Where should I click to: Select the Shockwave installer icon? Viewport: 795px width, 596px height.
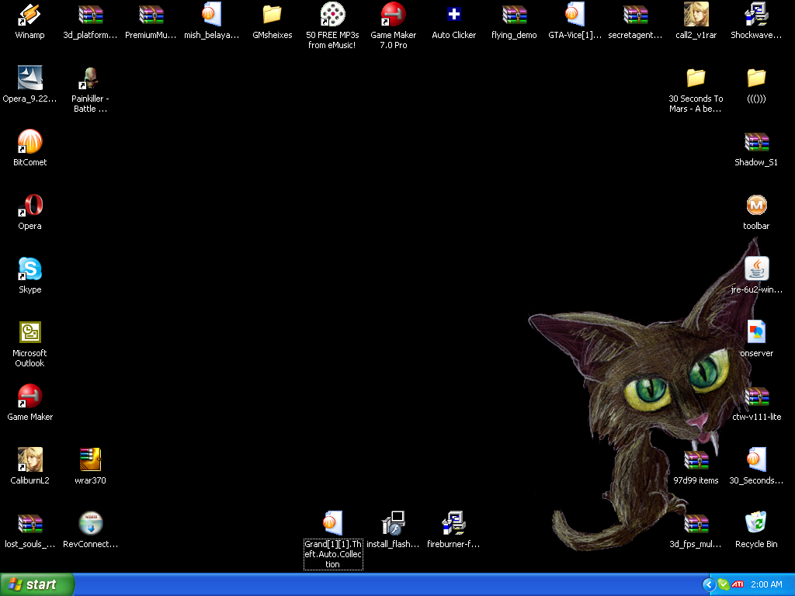point(756,15)
